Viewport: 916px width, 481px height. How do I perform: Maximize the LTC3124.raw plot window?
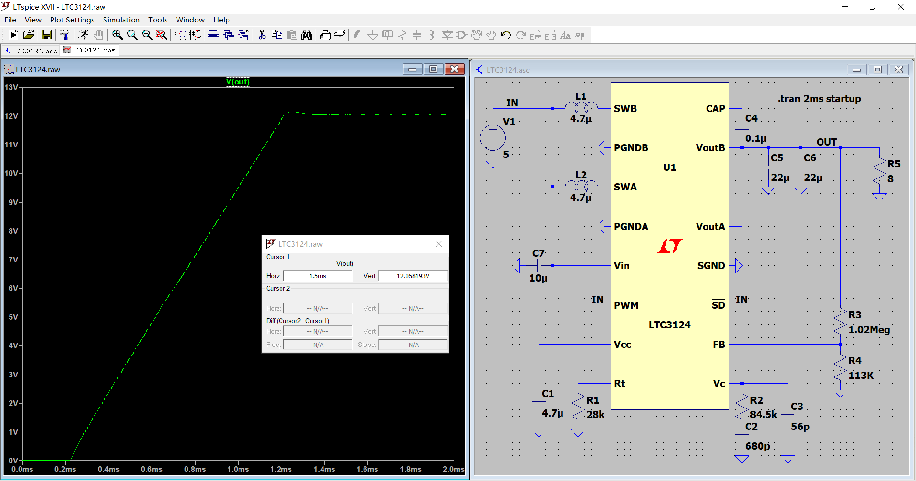point(433,69)
